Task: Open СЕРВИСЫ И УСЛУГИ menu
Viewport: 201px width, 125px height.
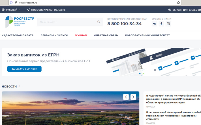Action: (x=54, y=35)
